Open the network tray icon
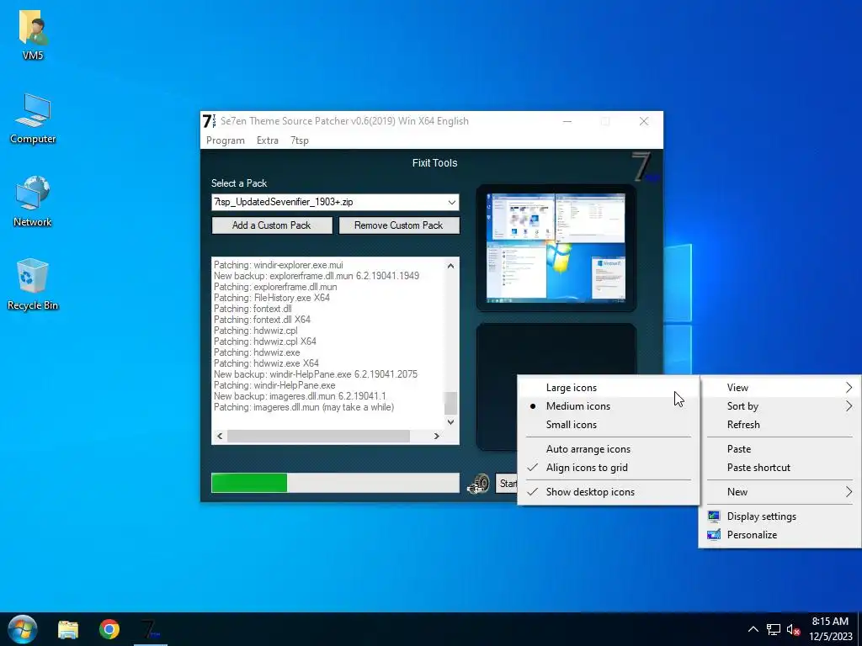862x646 pixels. 774,629
